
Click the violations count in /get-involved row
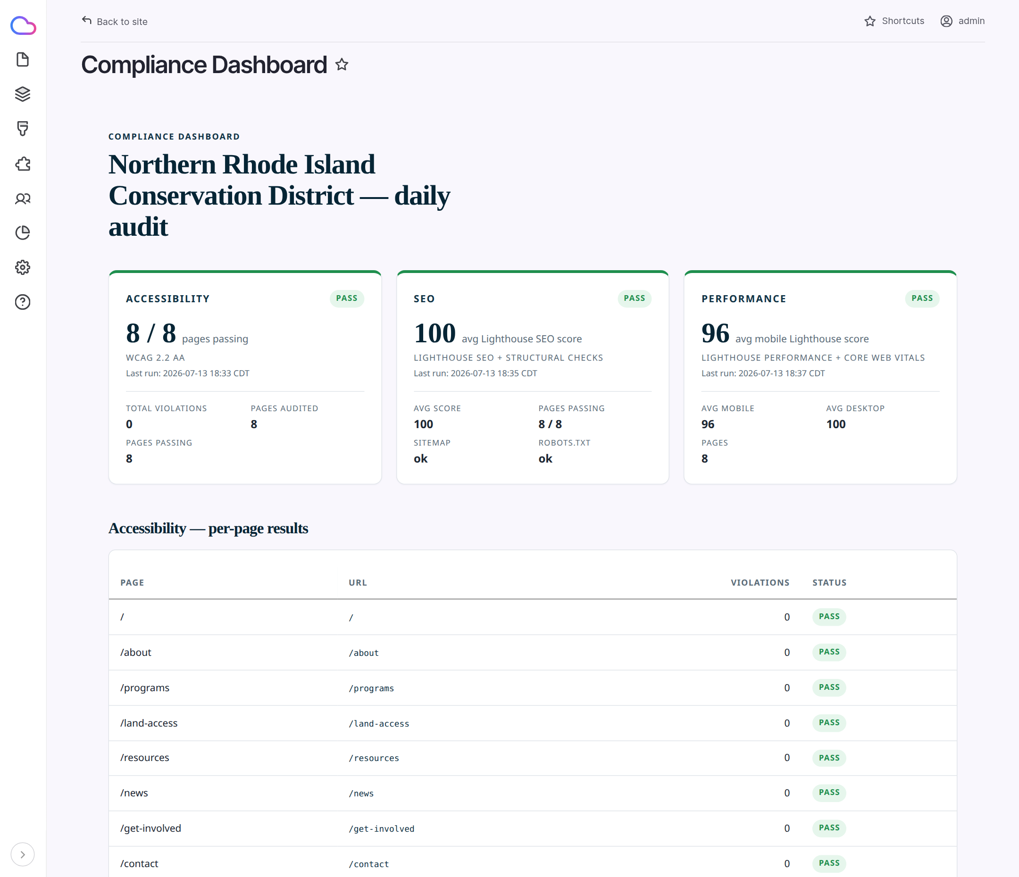787,828
